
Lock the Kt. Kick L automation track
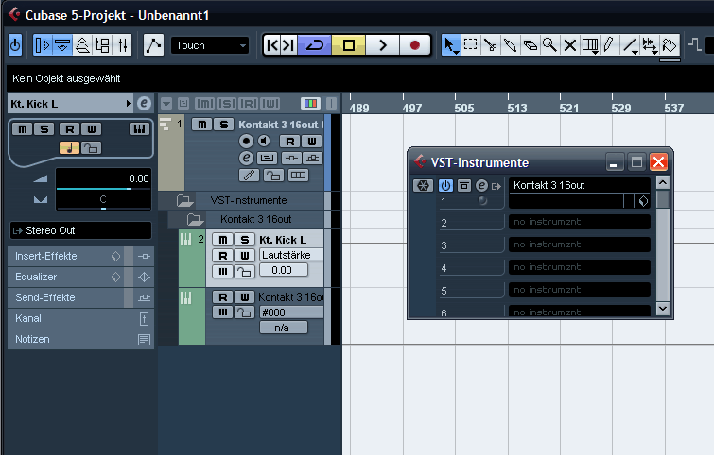point(245,272)
